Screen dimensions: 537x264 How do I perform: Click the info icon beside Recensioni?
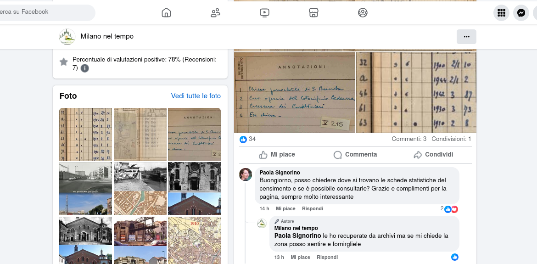[85, 68]
